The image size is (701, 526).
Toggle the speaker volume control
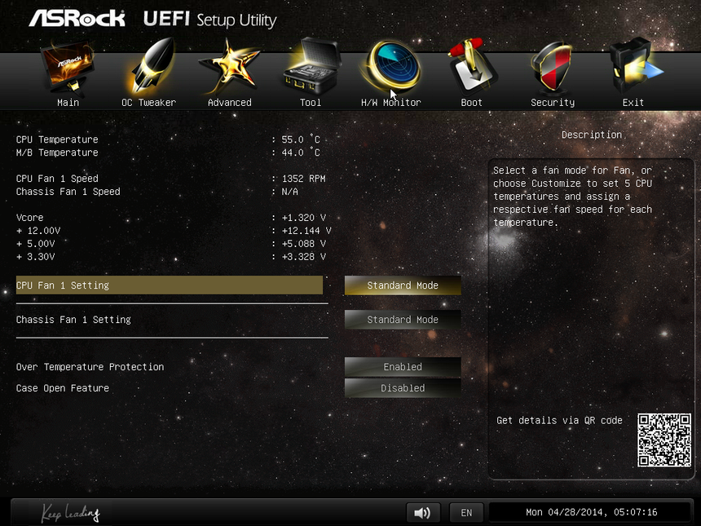[422, 512]
